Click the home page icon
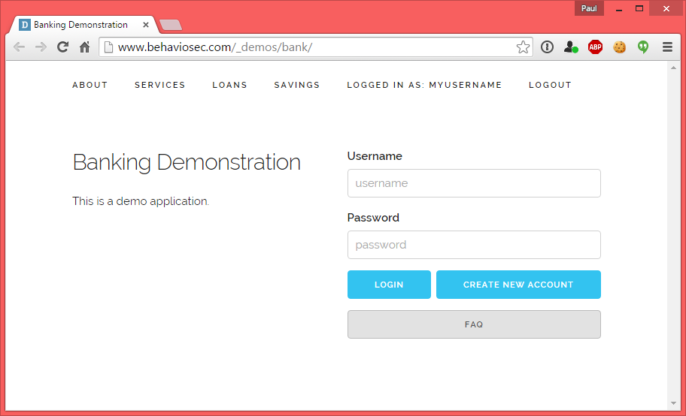Viewport: 686px width, 416px height. (x=84, y=47)
